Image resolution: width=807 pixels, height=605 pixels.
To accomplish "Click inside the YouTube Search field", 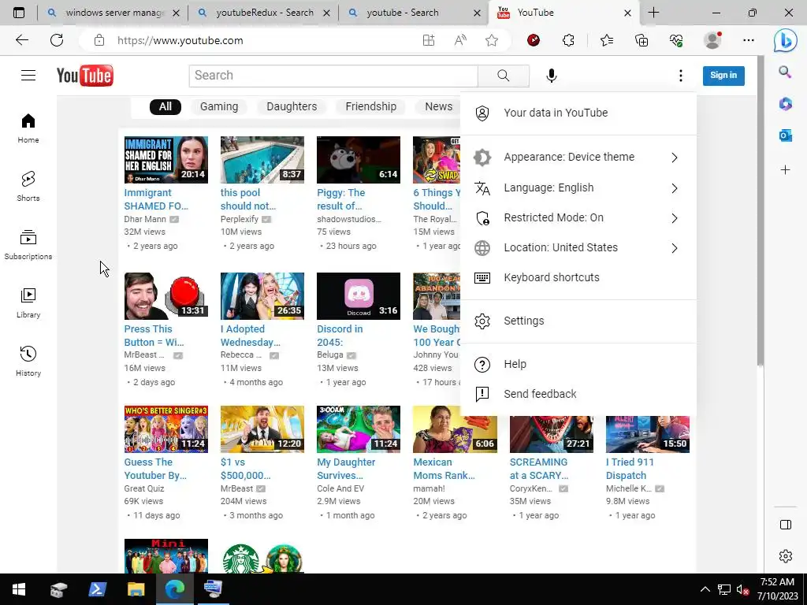I will pyautogui.click(x=333, y=76).
